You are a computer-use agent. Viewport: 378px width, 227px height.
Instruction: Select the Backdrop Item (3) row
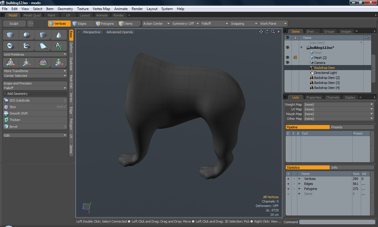[327, 83]
